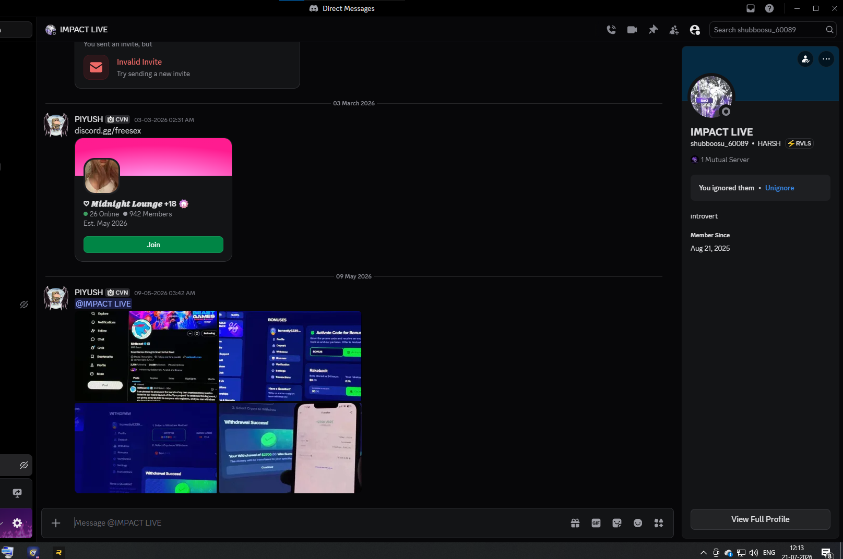Click the introvert bio text
Screen dimensions: 843x559
click(704, 216)
